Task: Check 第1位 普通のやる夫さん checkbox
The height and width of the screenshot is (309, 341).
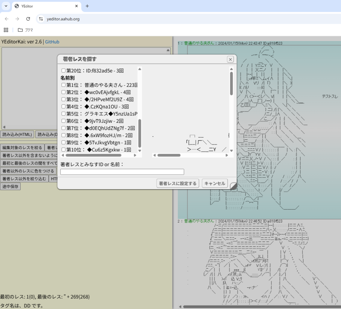Action: [x=64, y=85]
